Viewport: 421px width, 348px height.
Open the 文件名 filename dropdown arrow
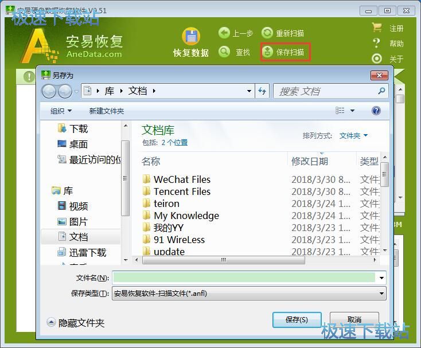(381, 277)
